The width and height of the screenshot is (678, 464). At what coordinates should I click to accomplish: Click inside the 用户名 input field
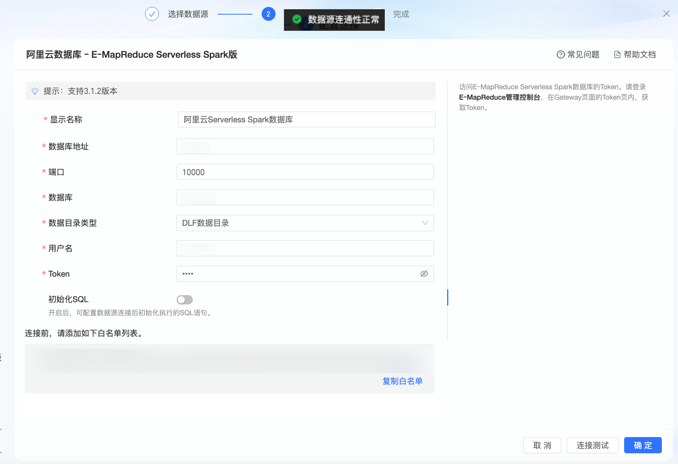tap(305, 248)
